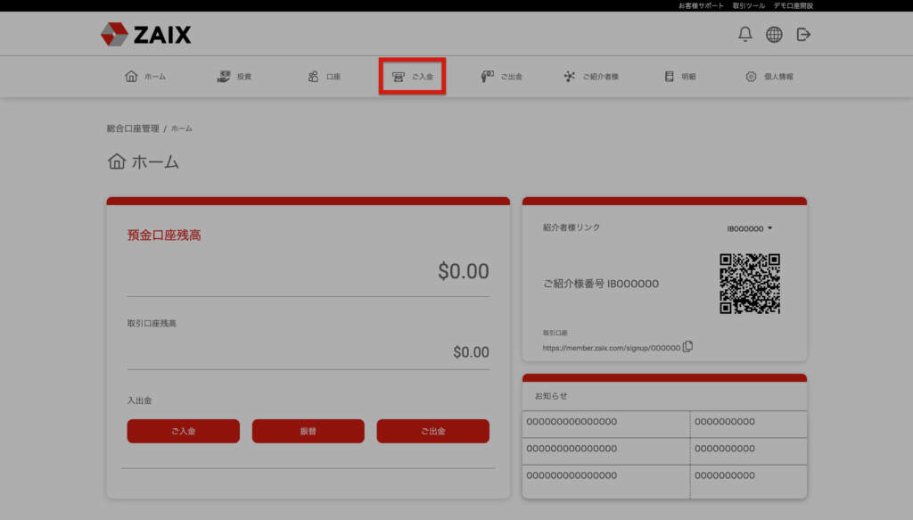Image resolution: width=913 pixels, height=520 pixels.
Task: Open the ご出金 navigation tab
Action: pyautogui.click(x=501, y=77)
